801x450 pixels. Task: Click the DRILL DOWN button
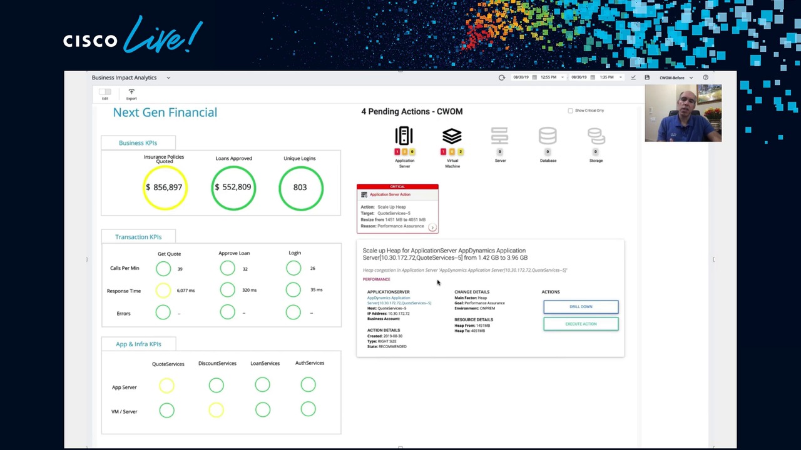[581, 307]
